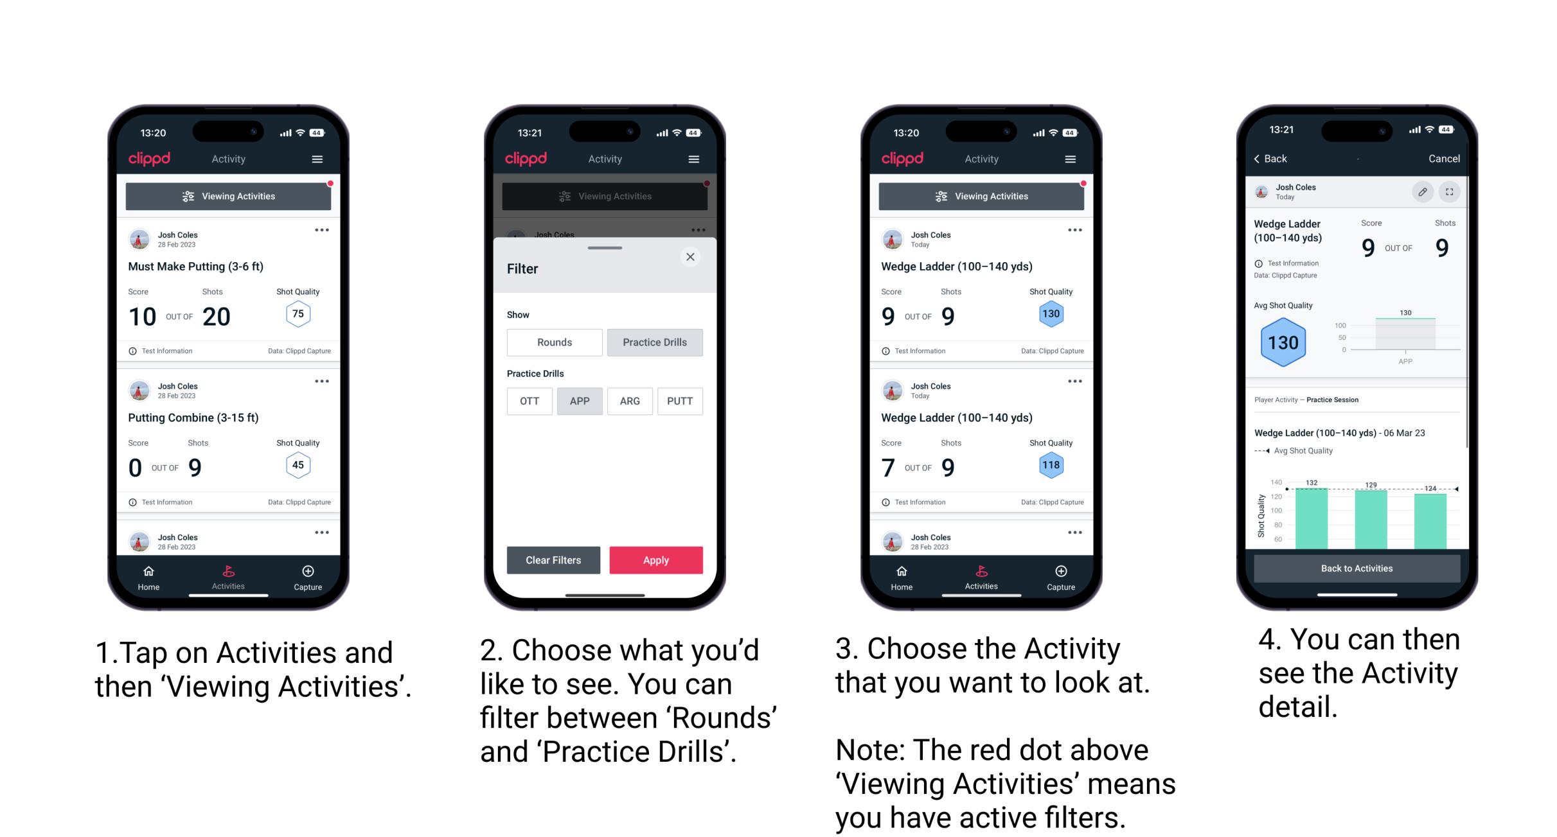The width and height of the screenshot is (1557, 837).
Task: Tap the 'Apply' button to confirm filters
Action: coord(656,559)
